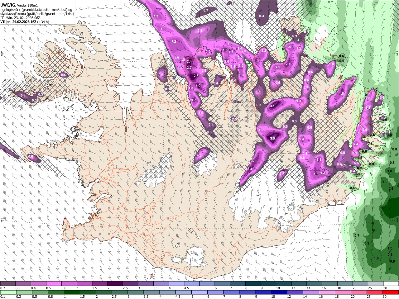Choose the dark teal swatch labeled 8 in snow legend
This screenshot has width=399, height=299.
tap(253, 284)
